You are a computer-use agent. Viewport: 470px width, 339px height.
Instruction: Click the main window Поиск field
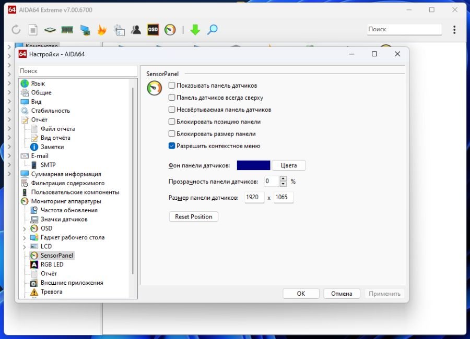(x=404, y=29)
